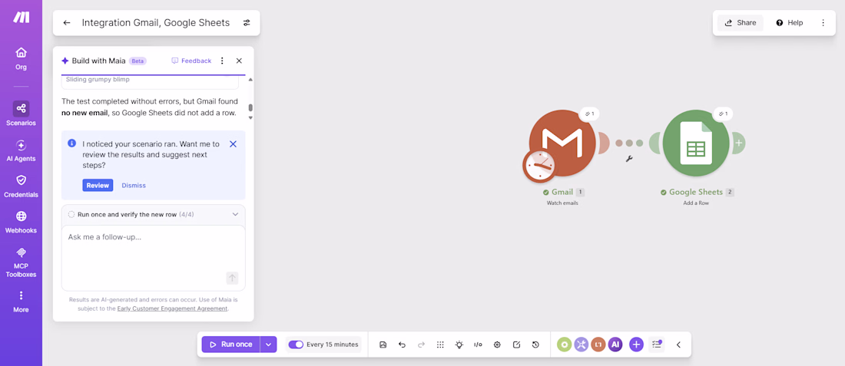Close the Build with Maia panel

click(239, 61)
